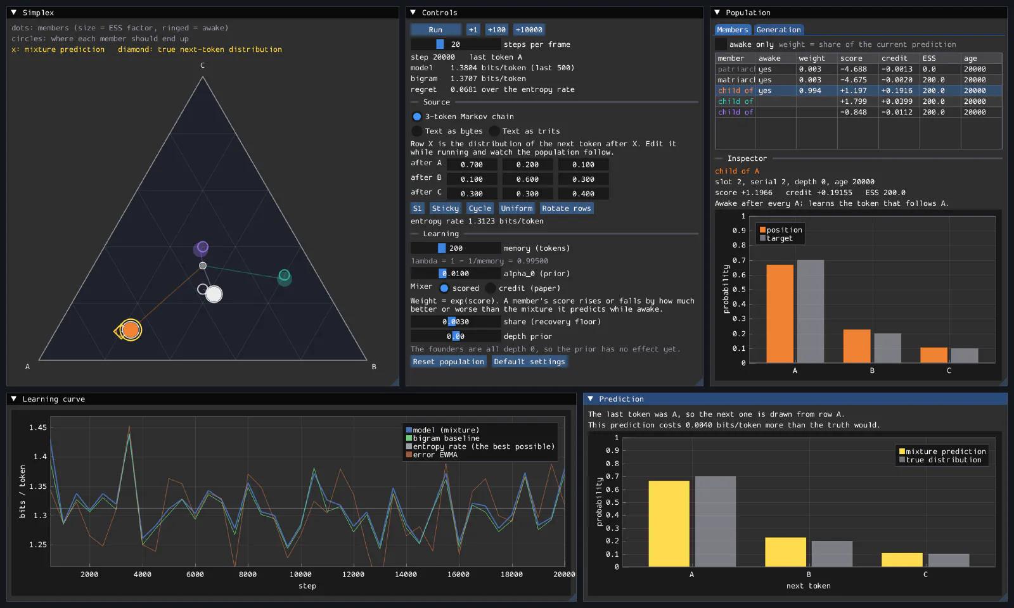
Task: Click the Run button
Action: pyautogui.click(x=435, y=30)
